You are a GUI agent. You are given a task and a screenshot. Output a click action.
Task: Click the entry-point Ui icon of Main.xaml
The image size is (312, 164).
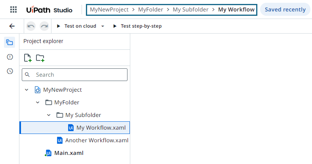click(48, 153)
